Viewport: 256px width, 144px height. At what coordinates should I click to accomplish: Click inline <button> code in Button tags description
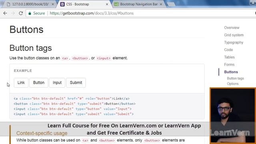click(x=80, y=58)
